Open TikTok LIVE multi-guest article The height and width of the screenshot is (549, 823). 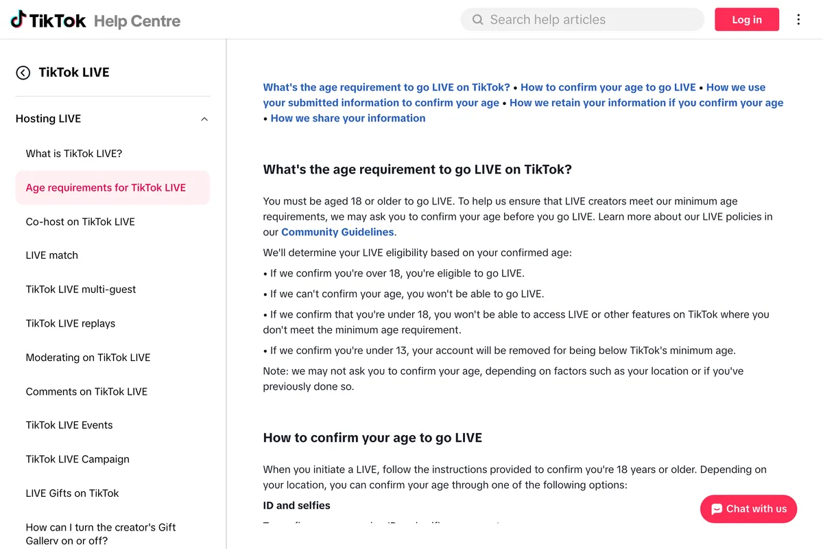pyautogui.click(x=81, y=290)
